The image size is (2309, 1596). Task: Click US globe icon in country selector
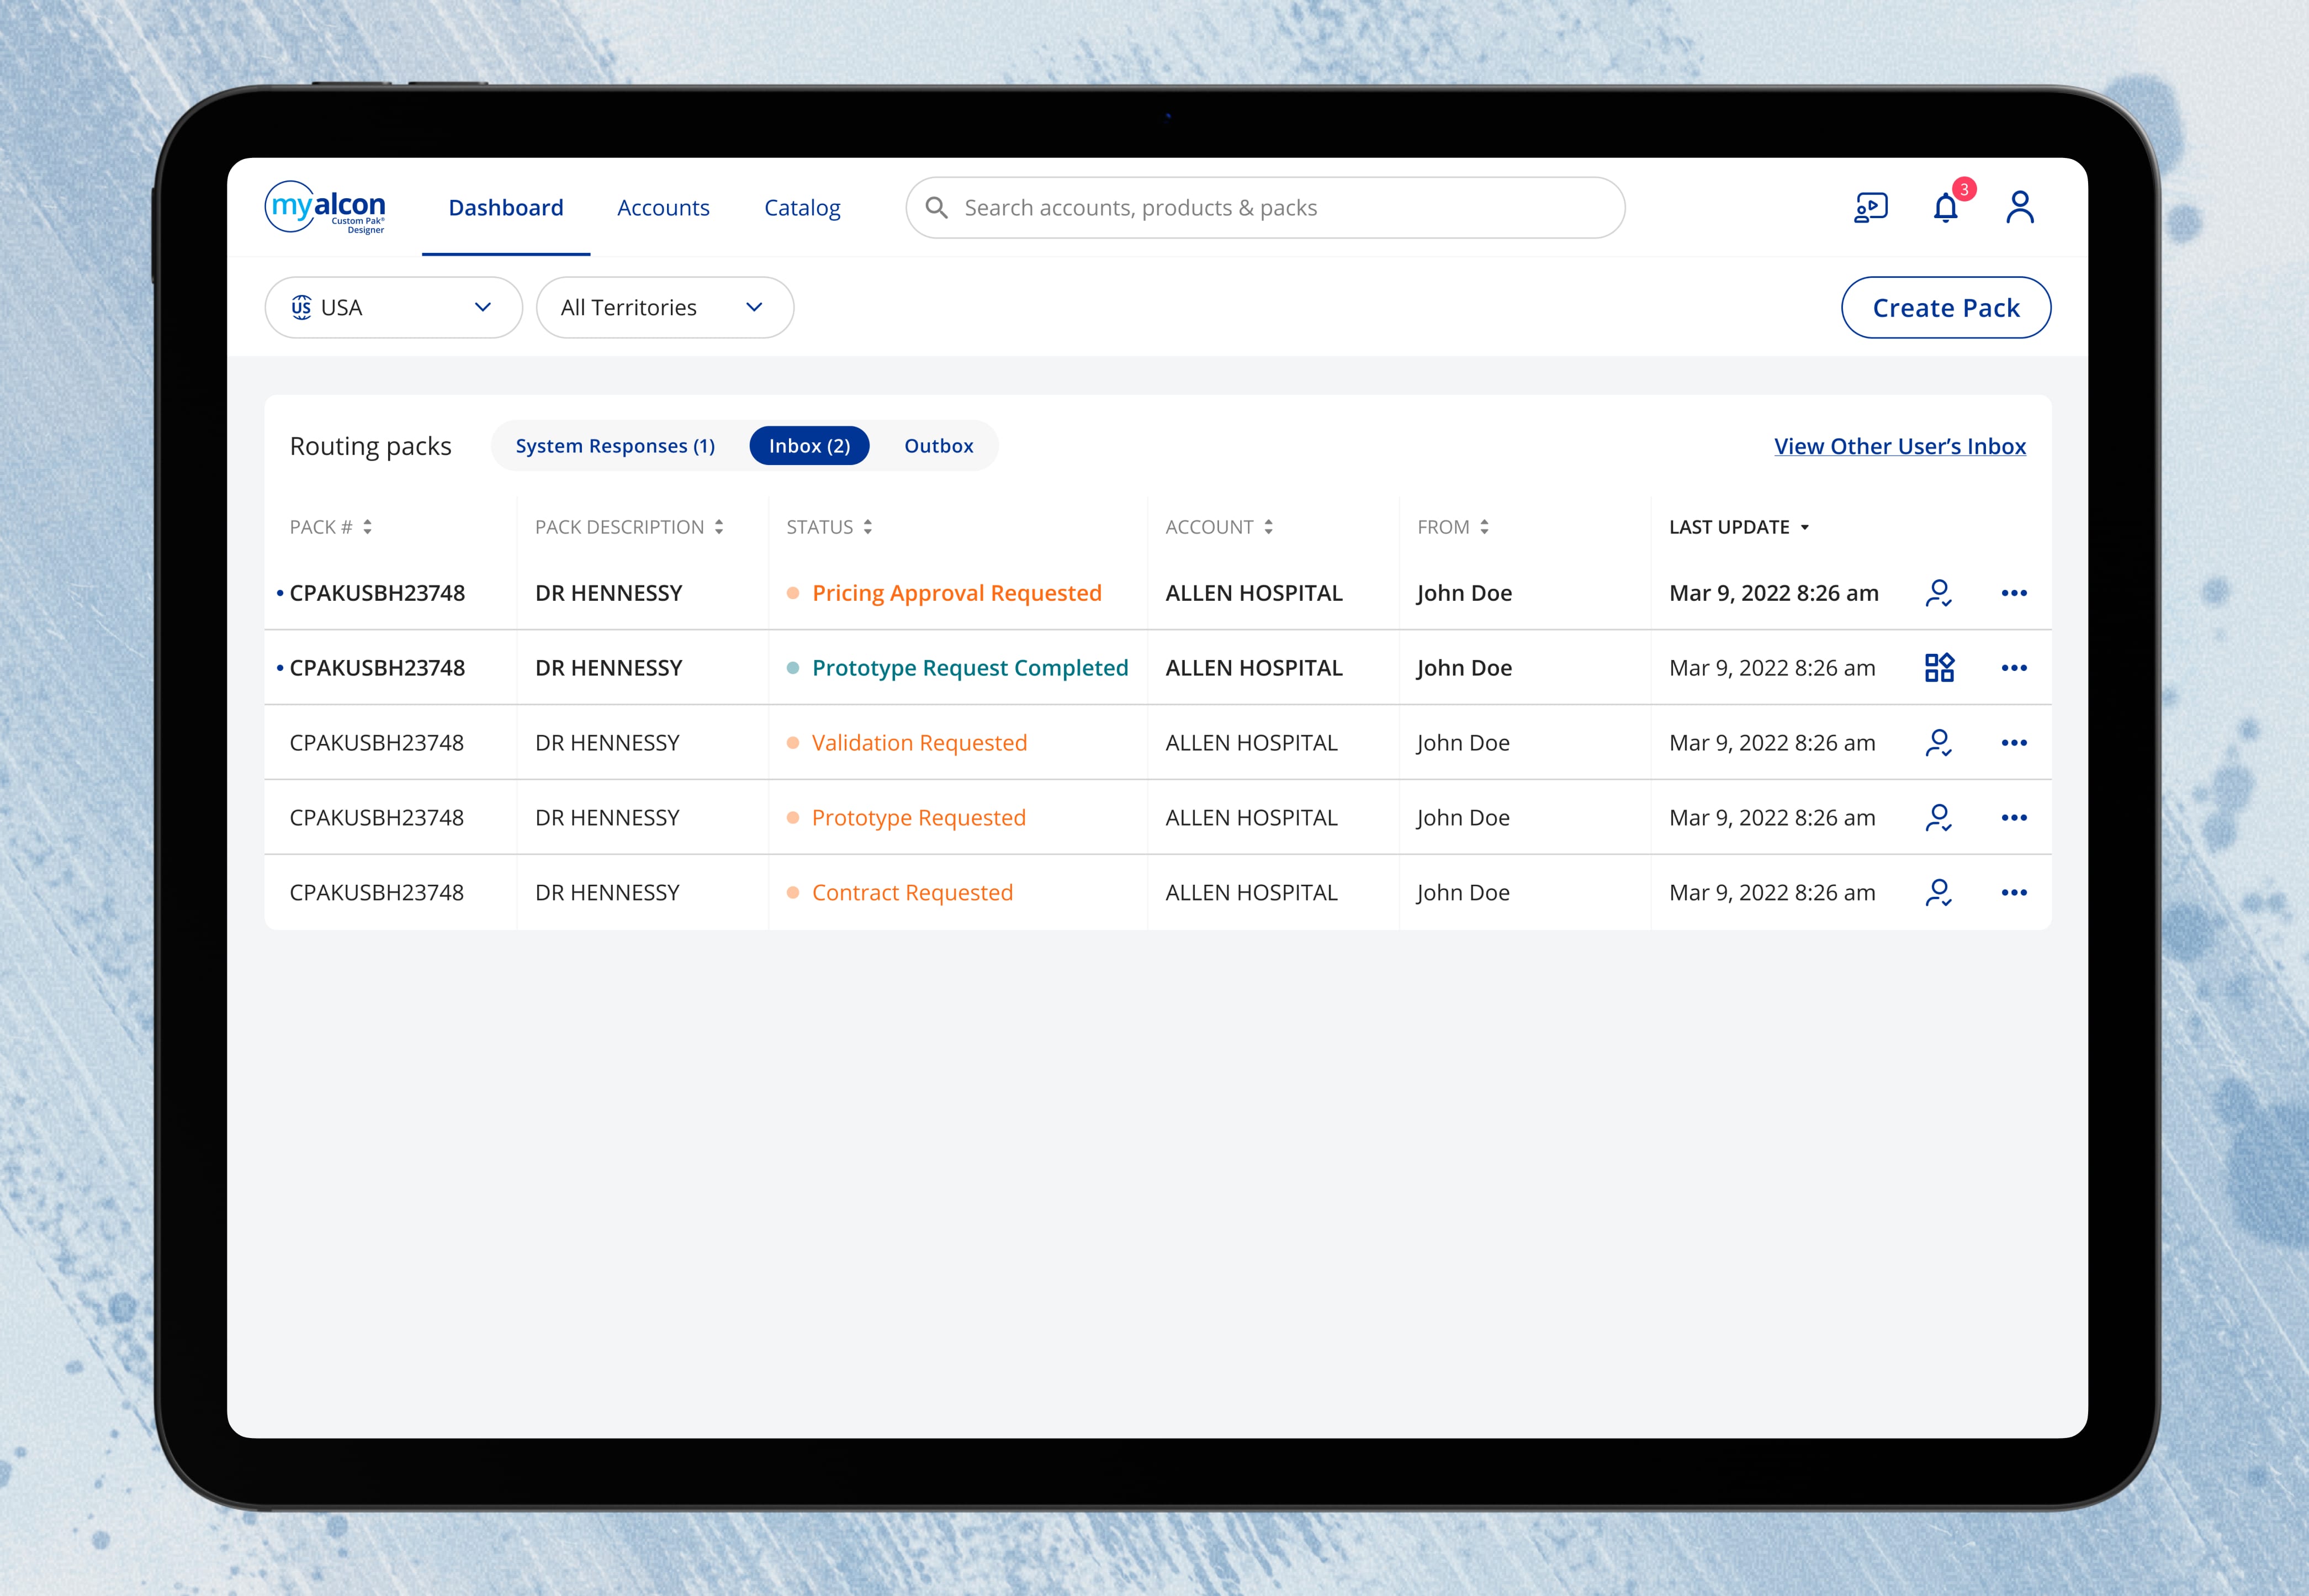point(301,307)
